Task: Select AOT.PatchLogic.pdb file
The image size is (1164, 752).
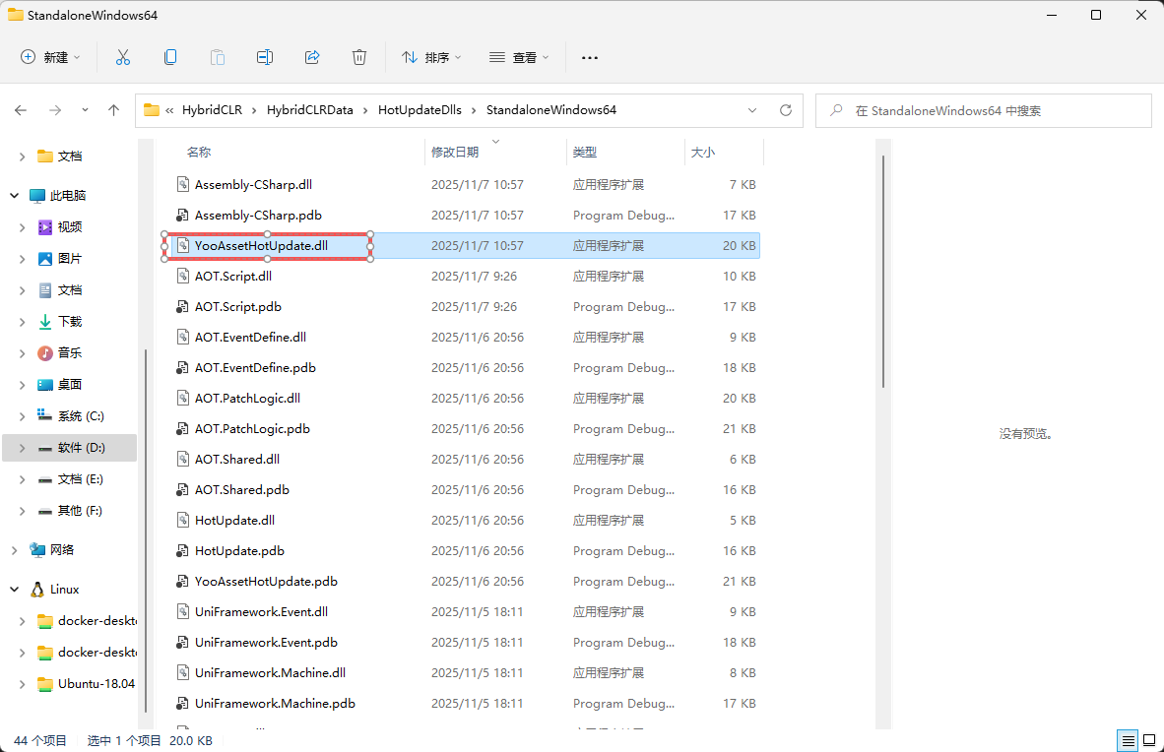Action: (x=252, y=429)
